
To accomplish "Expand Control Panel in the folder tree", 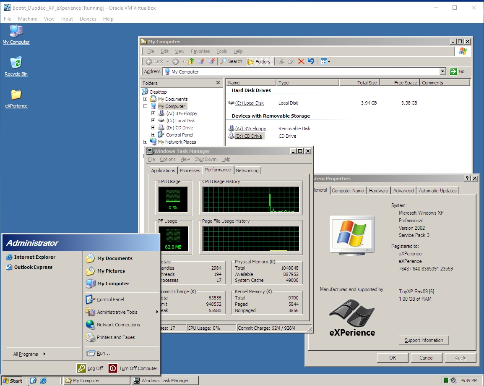I will click(x=153, y=134).
